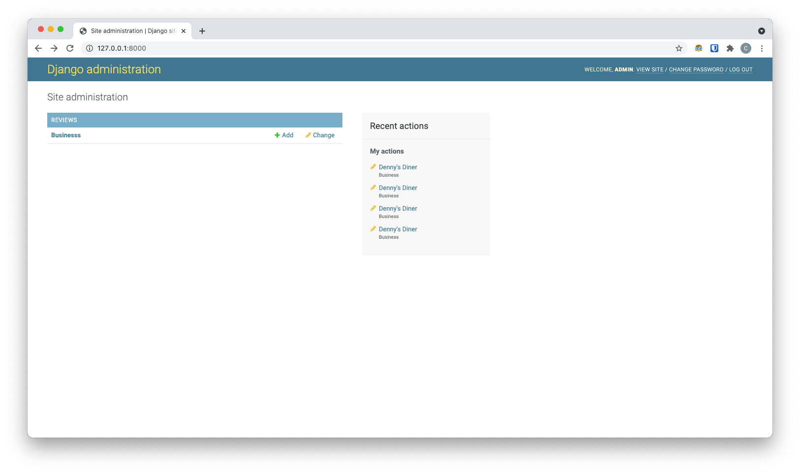Viewport: 800px width, 474px height.
Task: Reload the page with refresh icon
Action: click(70, 48)
